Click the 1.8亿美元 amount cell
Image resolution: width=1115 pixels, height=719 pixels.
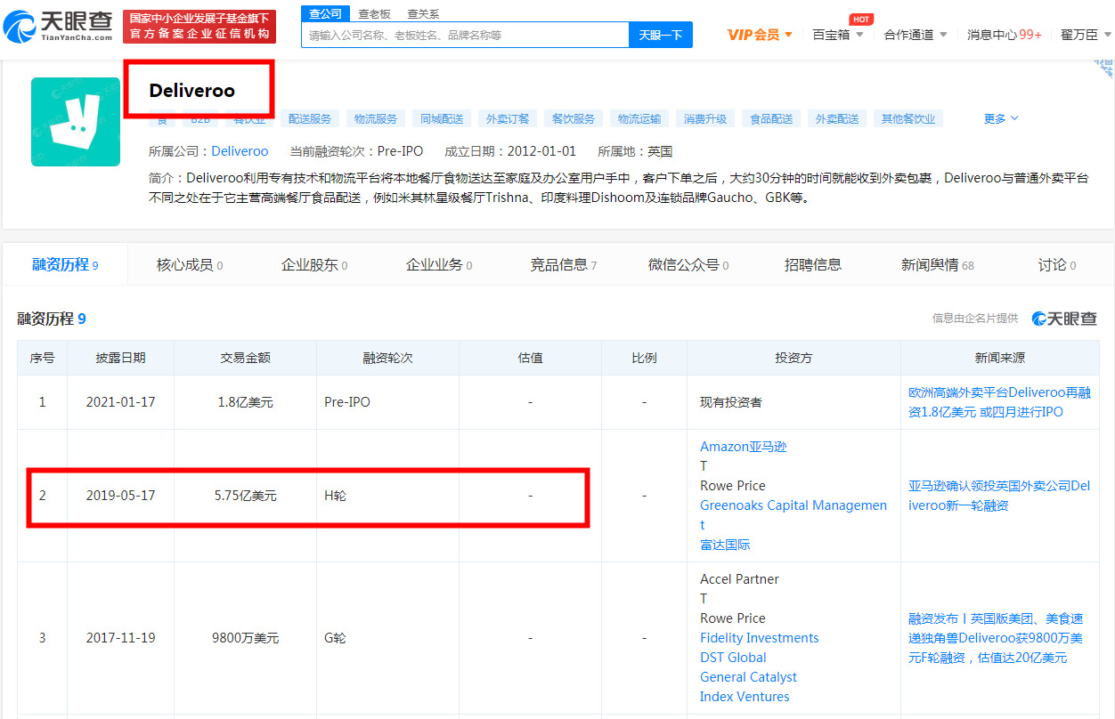tap(246, 402)
